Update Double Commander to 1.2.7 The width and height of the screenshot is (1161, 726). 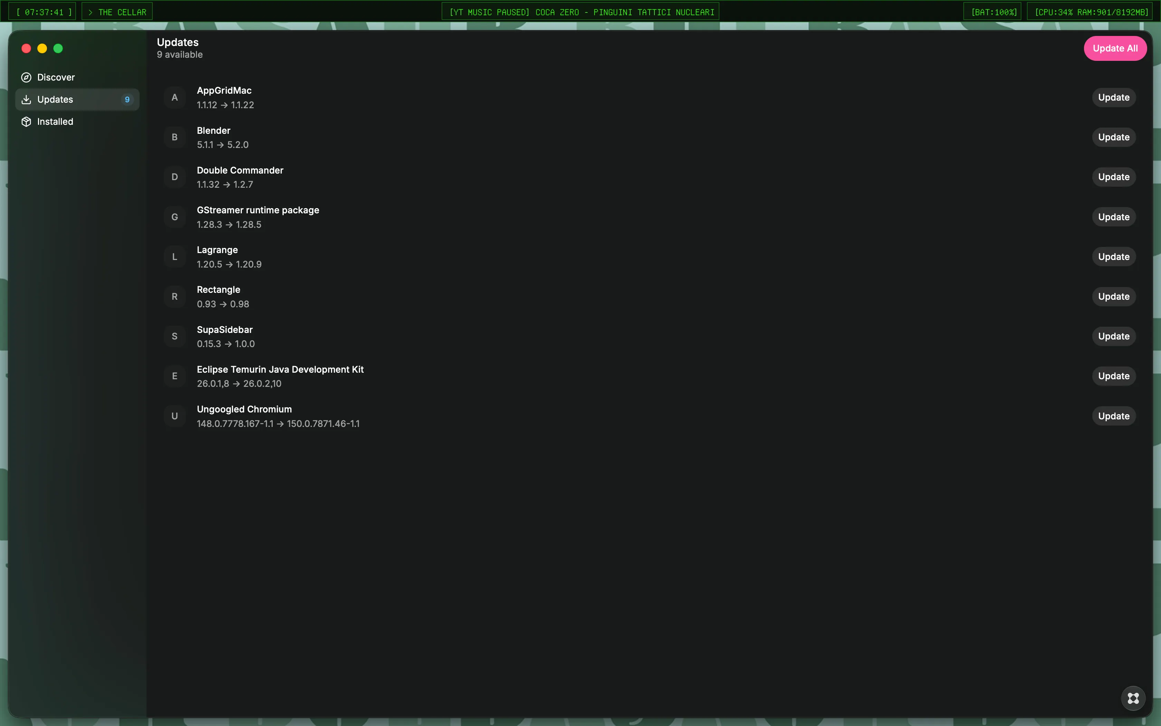[1114, 177]
